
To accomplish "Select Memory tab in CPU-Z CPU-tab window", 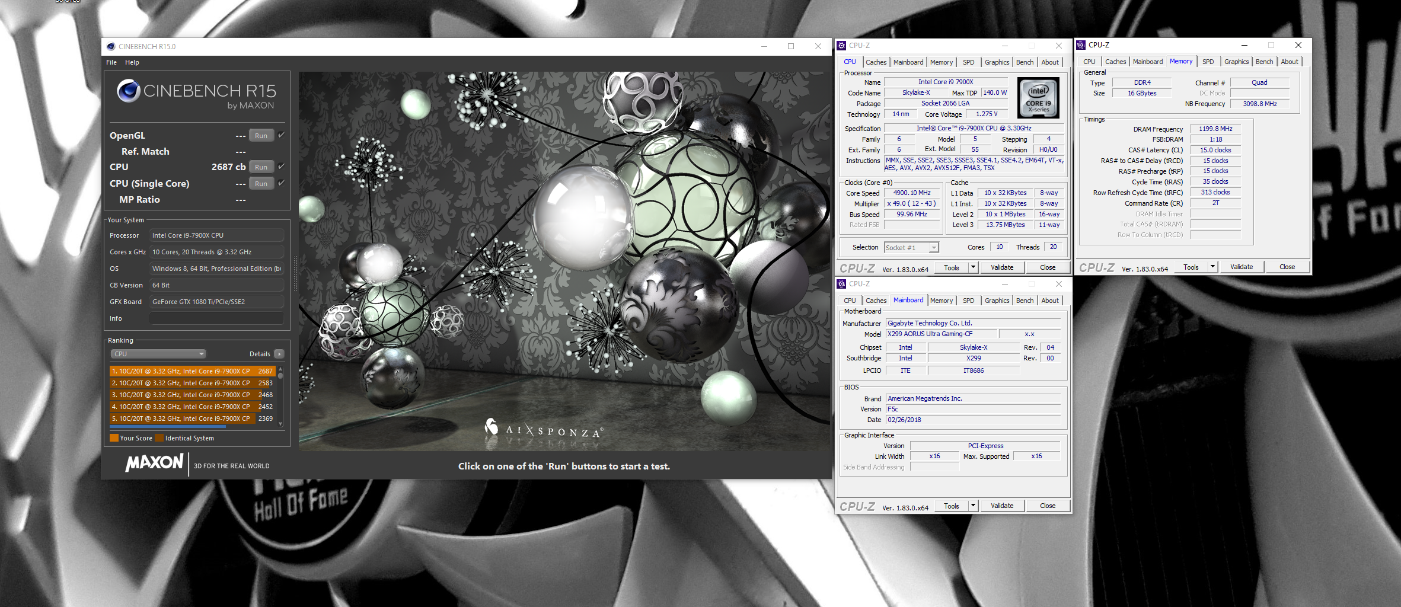I will pyautogui.click(x=942, y=62).
